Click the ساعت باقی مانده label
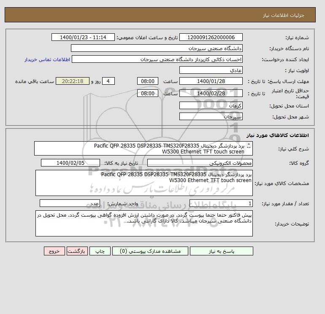 (35, 81)
